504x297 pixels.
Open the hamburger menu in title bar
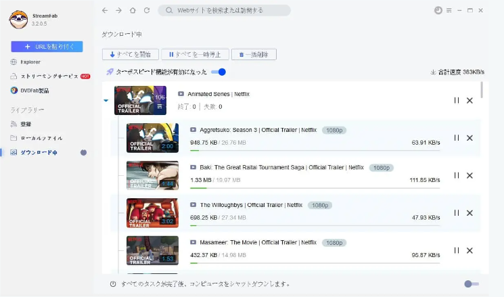[x=449, y=10]
